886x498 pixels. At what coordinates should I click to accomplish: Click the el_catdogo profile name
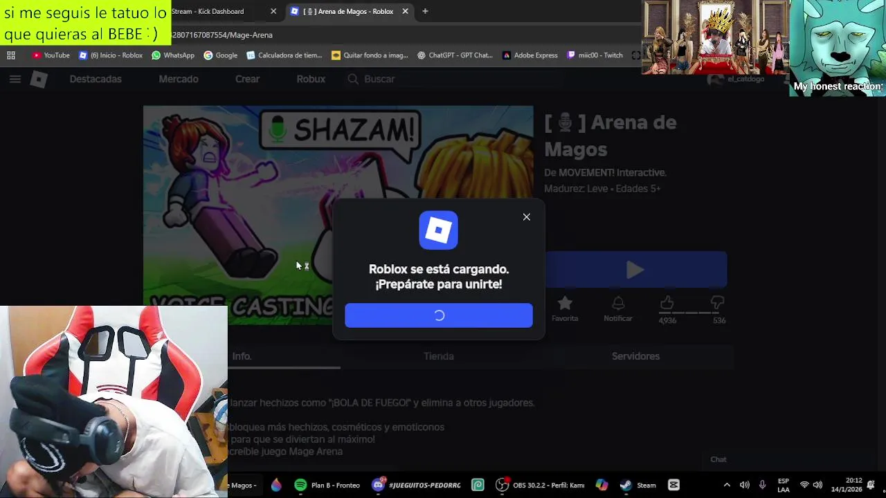745,79
